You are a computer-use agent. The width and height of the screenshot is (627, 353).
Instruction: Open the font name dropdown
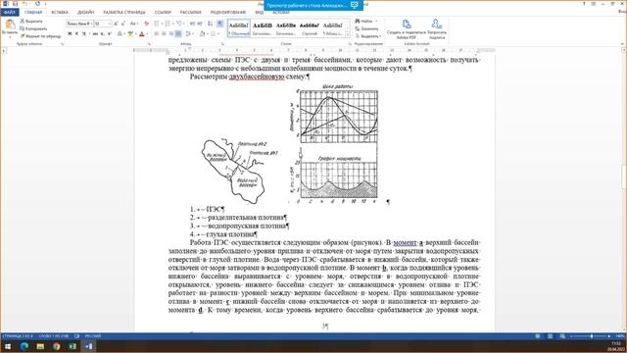click(x=91, y=24)
